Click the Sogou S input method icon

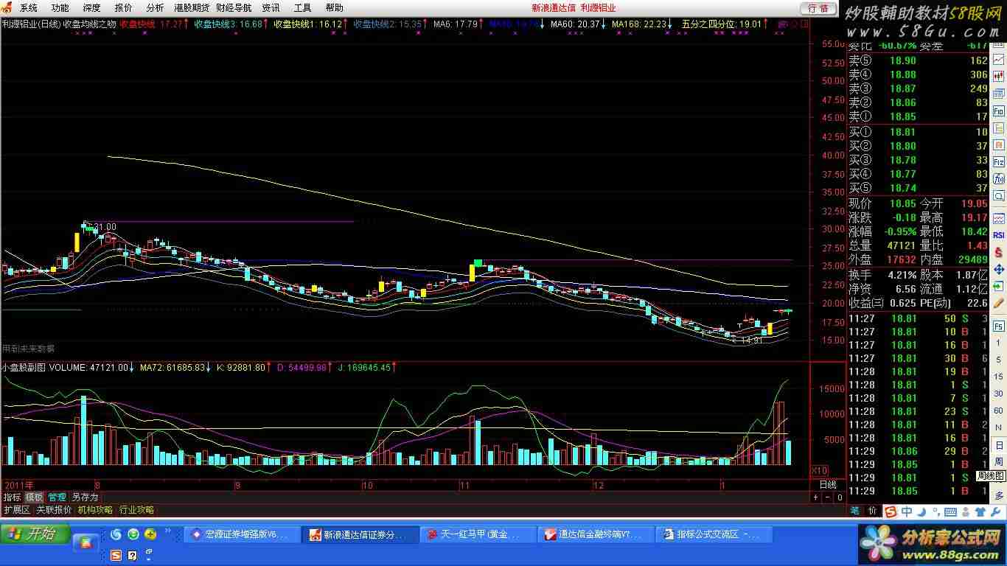891,511
